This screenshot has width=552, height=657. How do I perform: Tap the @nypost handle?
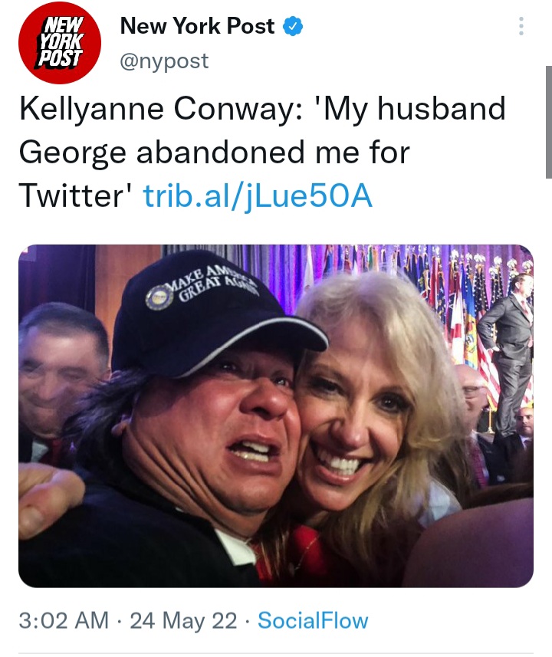(x=164, y=61)
